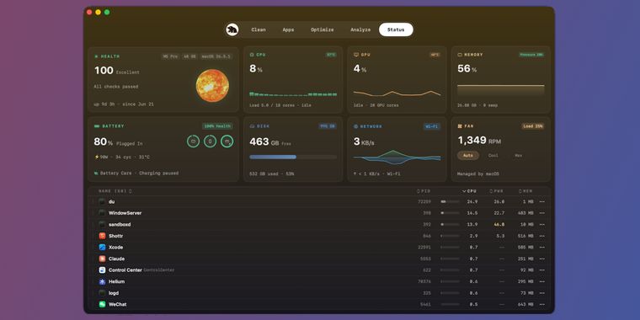Open the Apps tab
The image size is (640, 320).
pyautogui.click(x=288, y=29)
